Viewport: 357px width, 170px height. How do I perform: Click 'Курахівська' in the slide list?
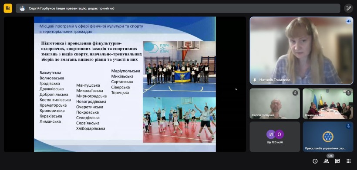click(x=51, y=116)
